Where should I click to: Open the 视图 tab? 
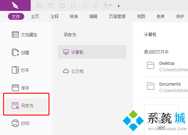(141, 16)
